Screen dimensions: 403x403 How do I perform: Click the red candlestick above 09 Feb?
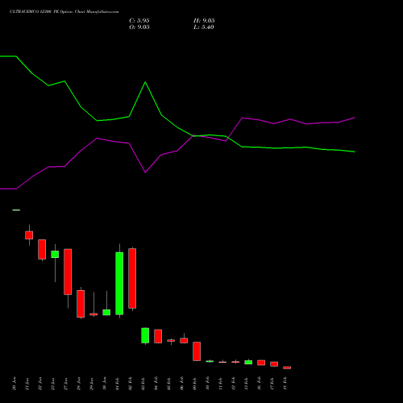pyautogui.click(x=197, y=351)
